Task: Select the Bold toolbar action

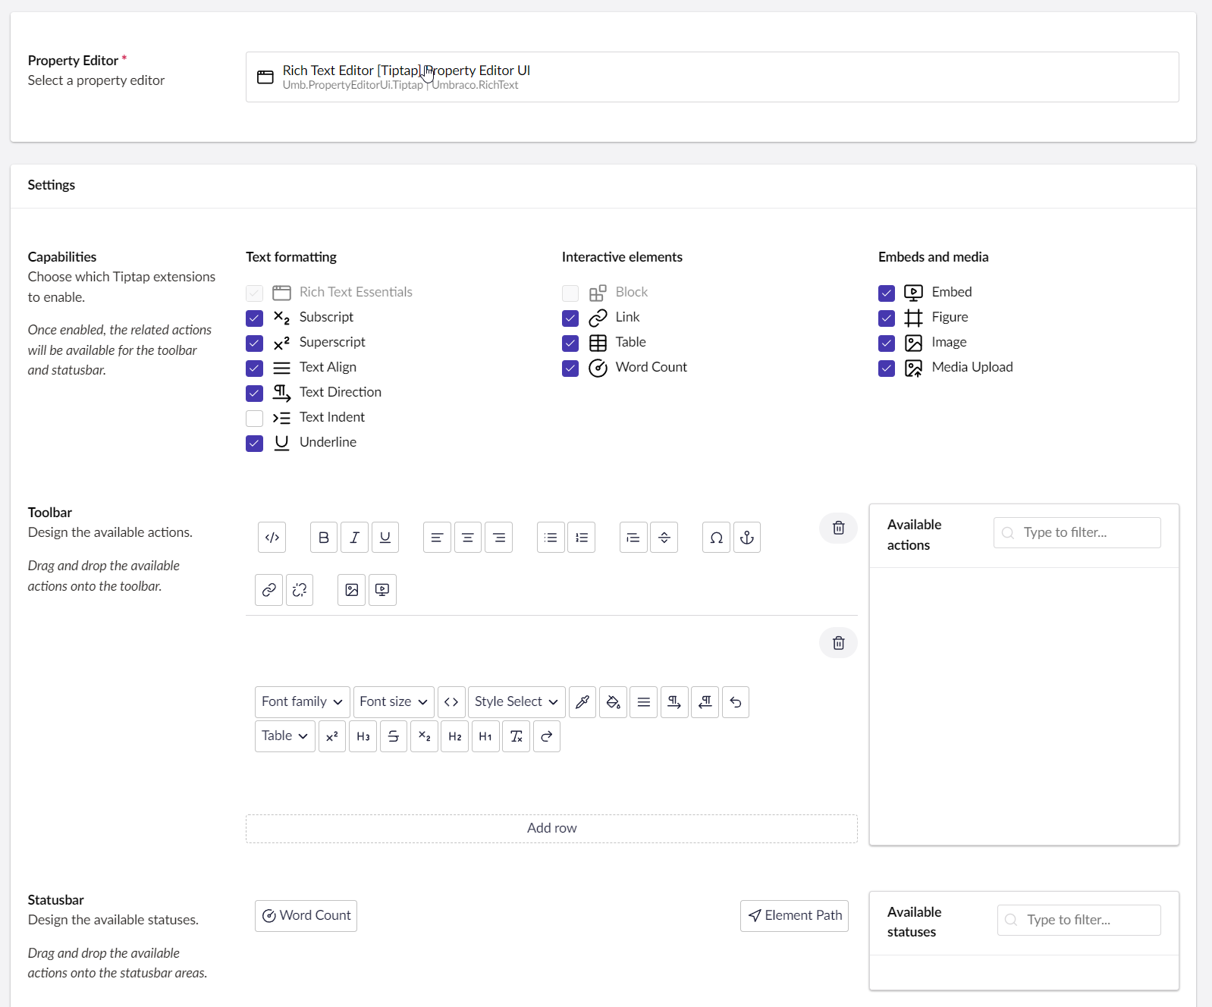Action: point(324,538)
